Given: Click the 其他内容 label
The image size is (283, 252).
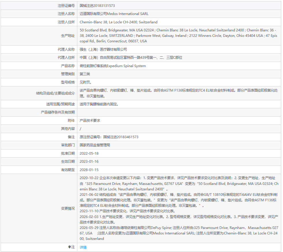Looking at the screenshot, I should tap(68, 129).
